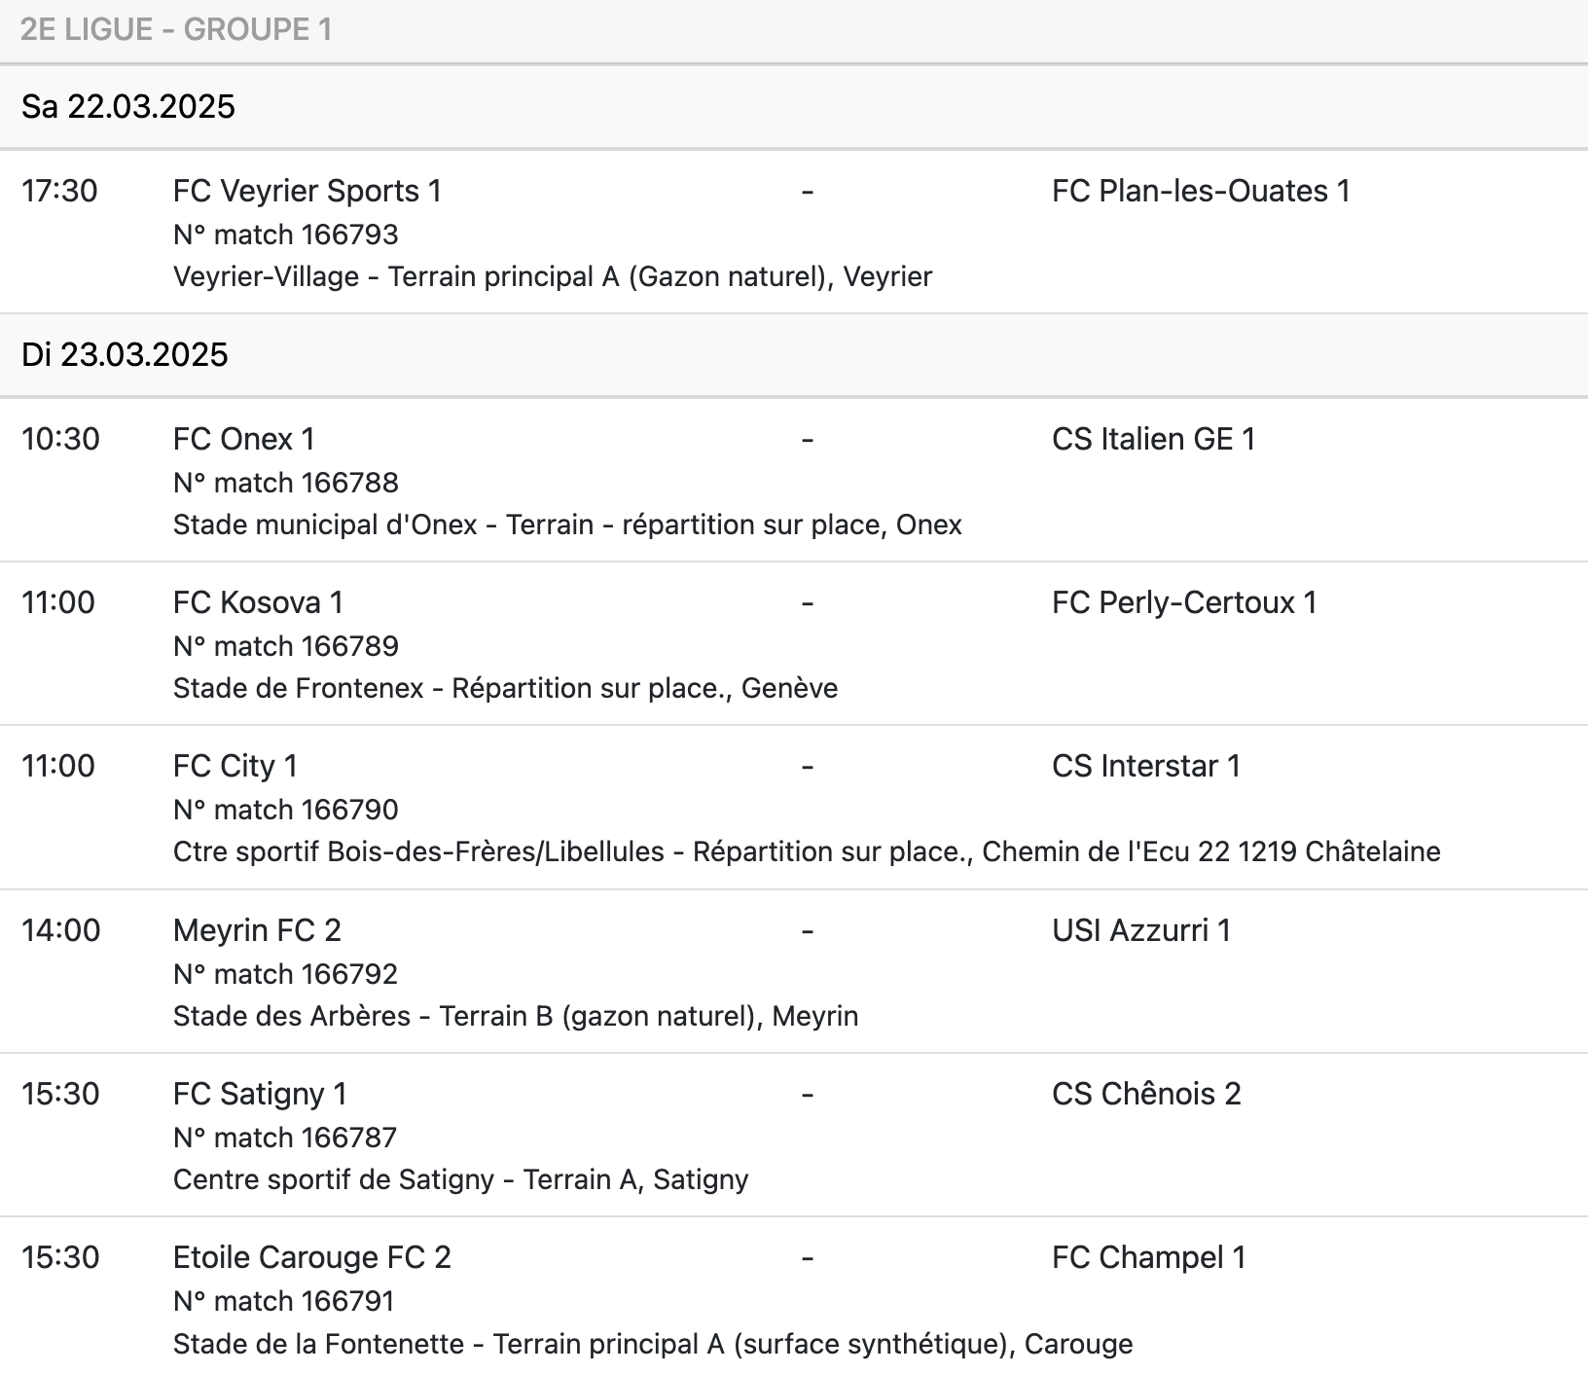
Task: Click the match number 166793 text
Action: [x=285, y=235]
